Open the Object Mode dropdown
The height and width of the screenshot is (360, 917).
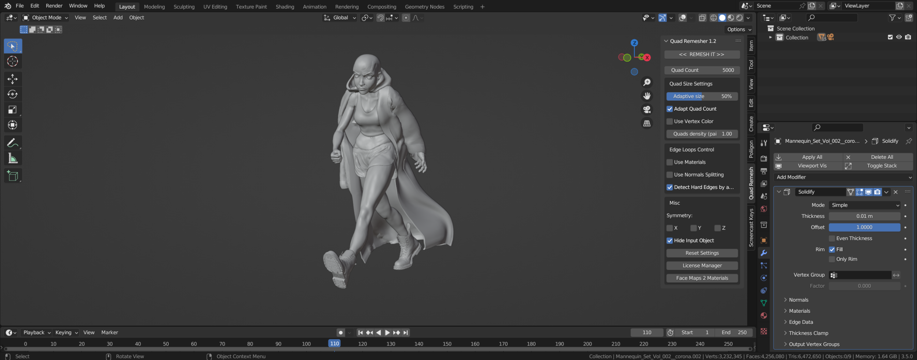pos(45,18)
